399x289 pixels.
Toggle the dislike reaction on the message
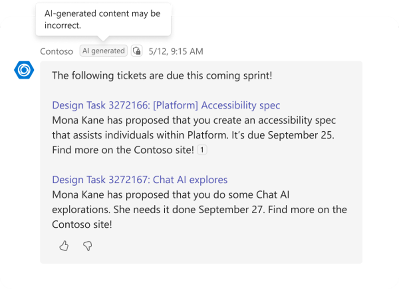[87, 246]
